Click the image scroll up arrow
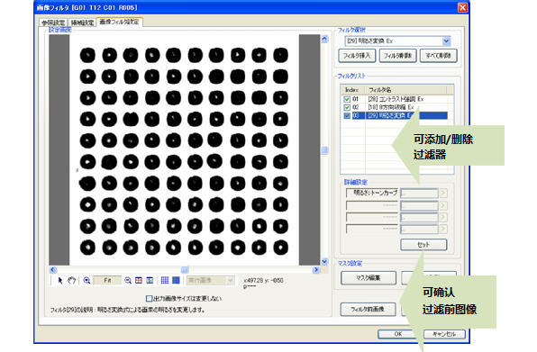Image resolution: width=537 pixels, height=352 pixels. (324, 39)
